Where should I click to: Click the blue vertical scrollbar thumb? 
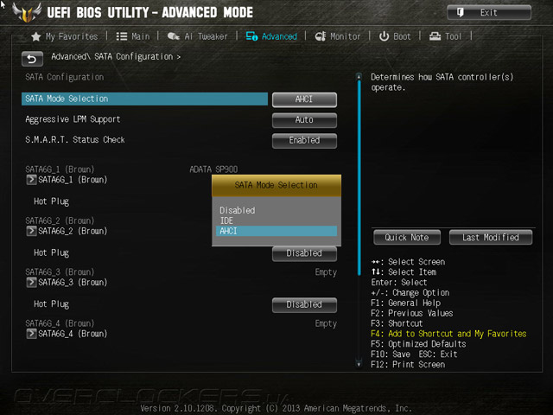tap(359, 177)
